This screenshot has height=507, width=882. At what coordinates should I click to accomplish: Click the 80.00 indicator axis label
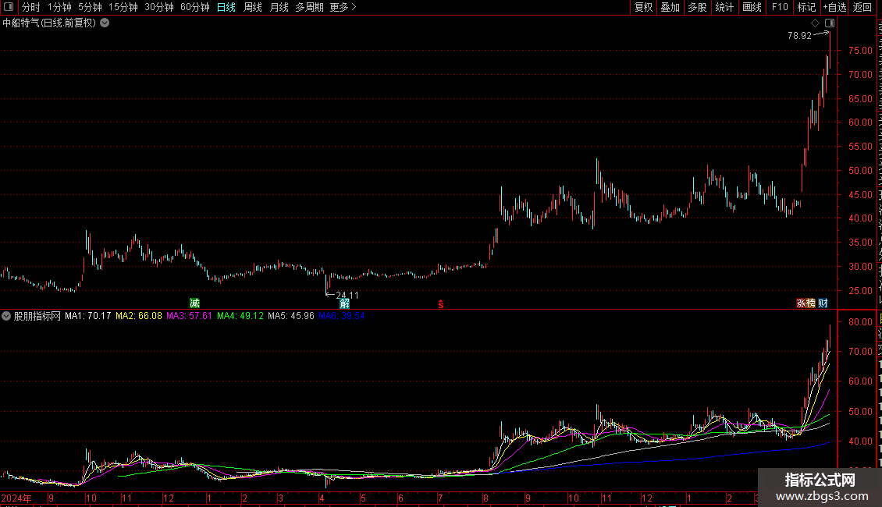[x=861, y=322]
